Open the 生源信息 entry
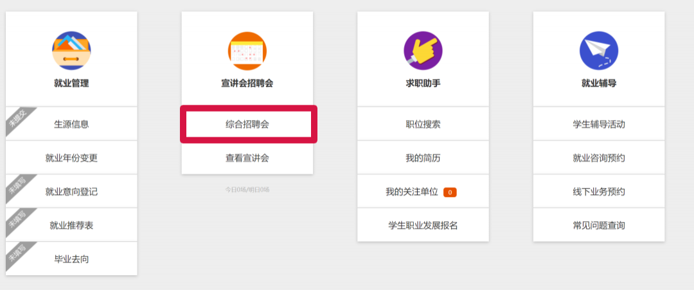The width and height of the screenshot is (694, 290). pos(71,124)
